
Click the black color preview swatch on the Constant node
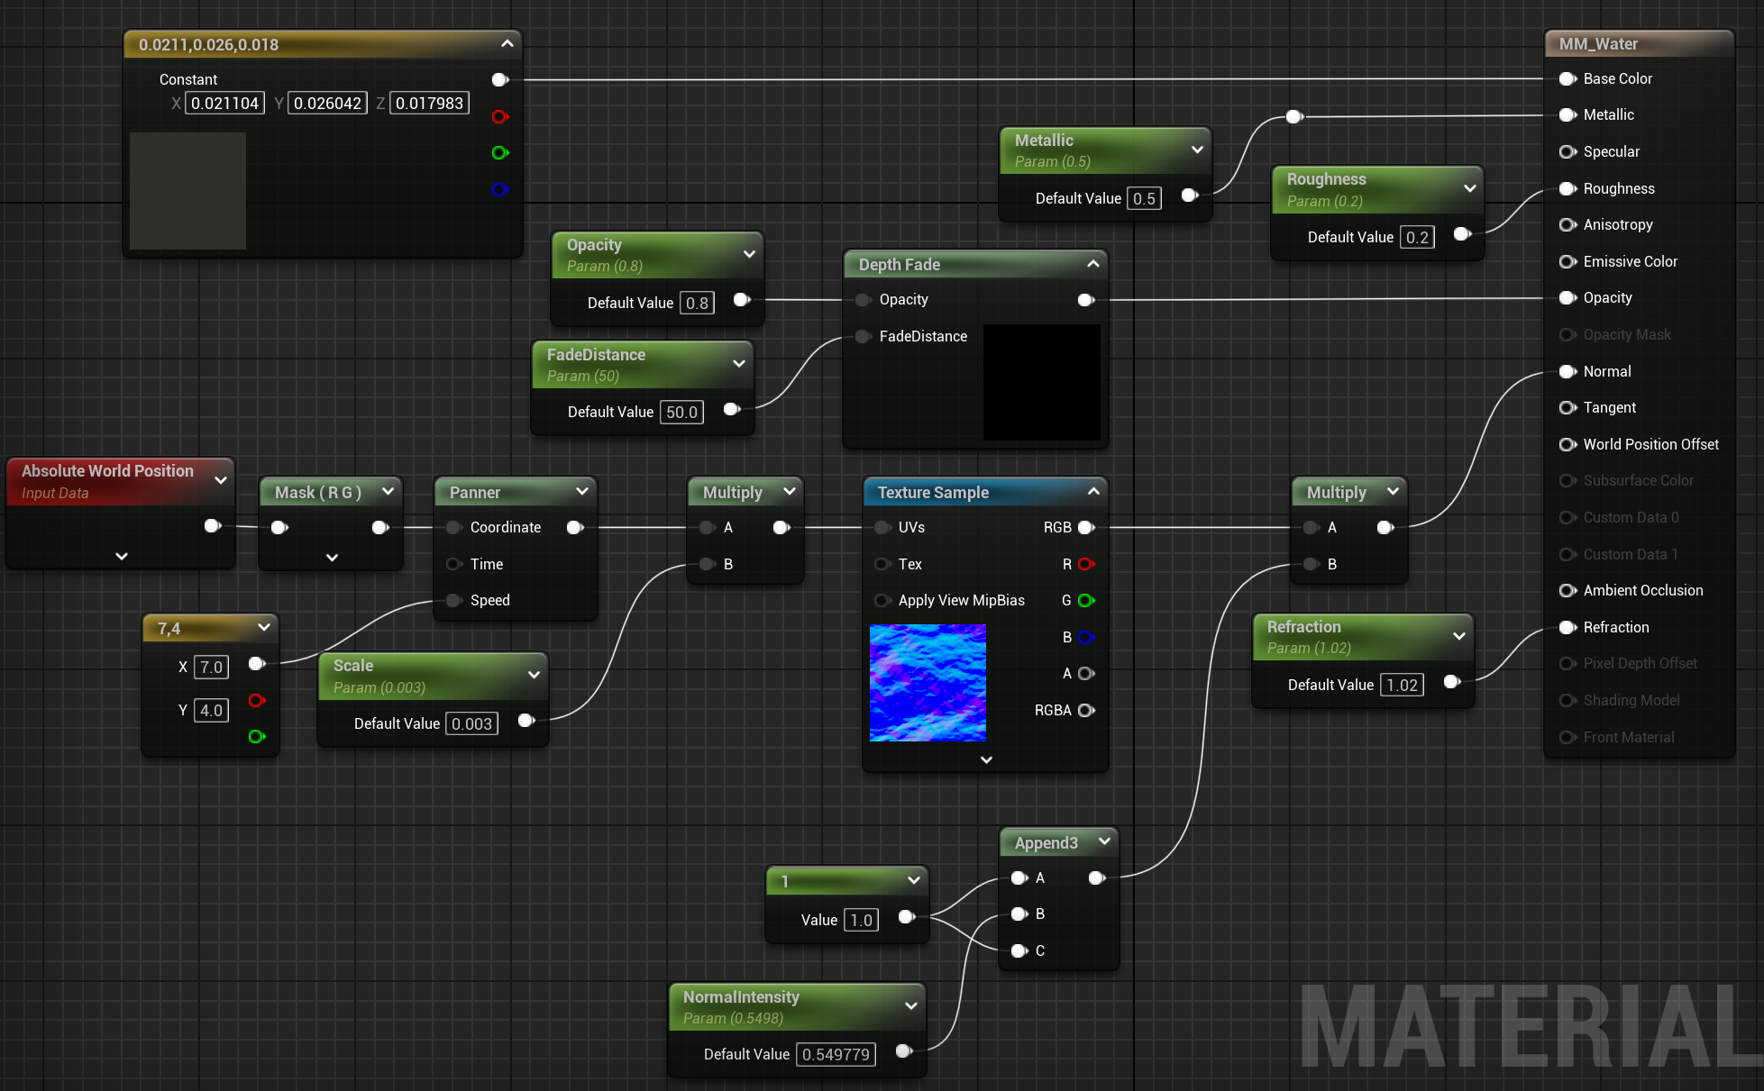(187, 191)
